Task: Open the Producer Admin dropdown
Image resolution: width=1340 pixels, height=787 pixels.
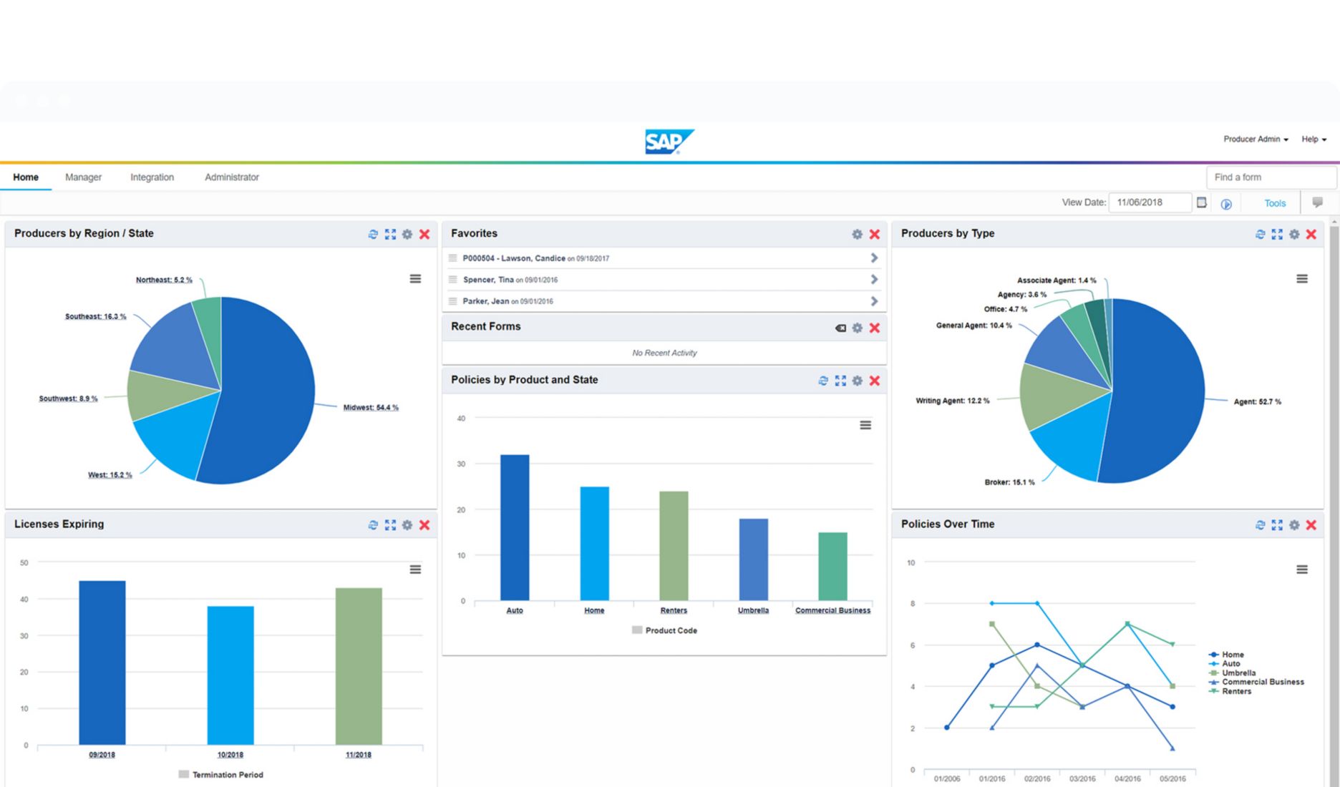Action: [1253, 139]
